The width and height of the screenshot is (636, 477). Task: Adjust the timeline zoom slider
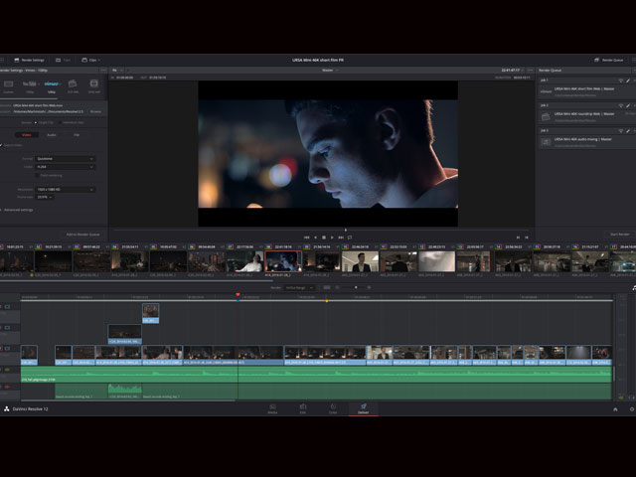[x=356, y=287]
